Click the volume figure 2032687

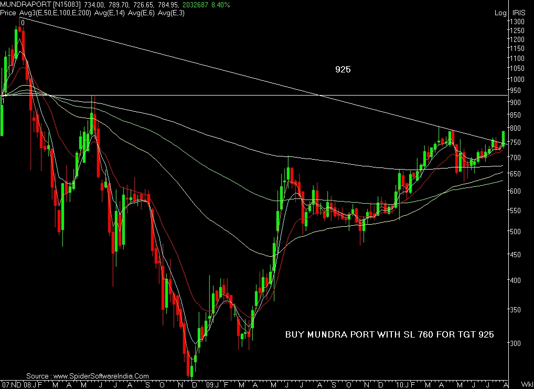[x=195, y=5]
